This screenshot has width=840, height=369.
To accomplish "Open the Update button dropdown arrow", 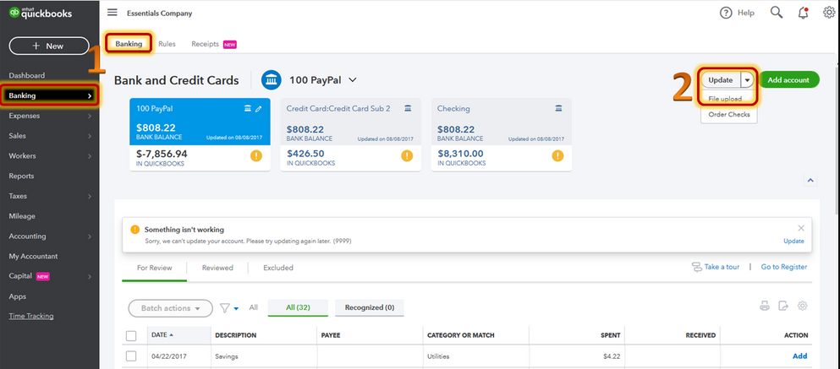I will [747, 80].
